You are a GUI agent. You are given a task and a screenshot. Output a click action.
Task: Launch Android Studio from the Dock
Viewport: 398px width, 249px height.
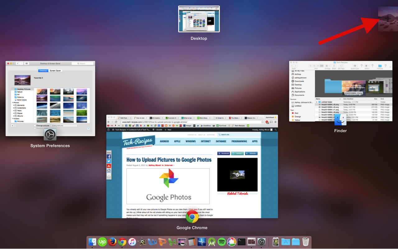pyautogui.click(x=212, y=242)
